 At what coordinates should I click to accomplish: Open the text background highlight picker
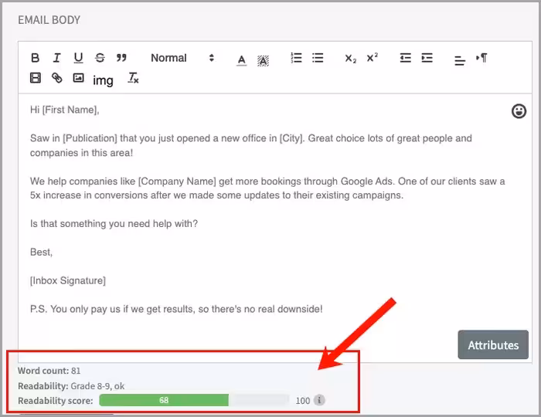pyautogui.click(x=263, y=59)
